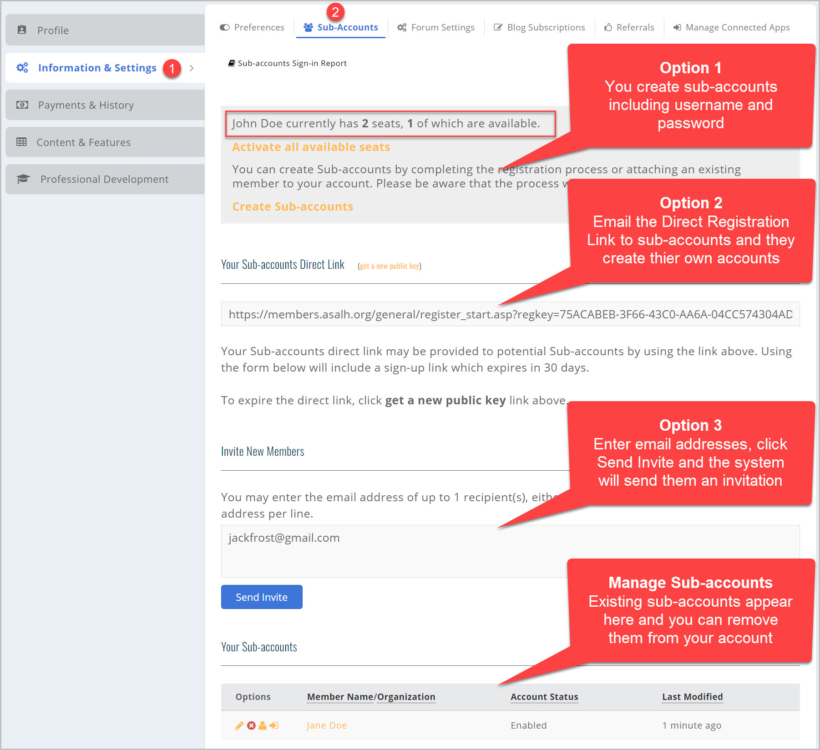Click 'get a new public key' link
This screenshot has width=820, height=750.
(390, 266)
